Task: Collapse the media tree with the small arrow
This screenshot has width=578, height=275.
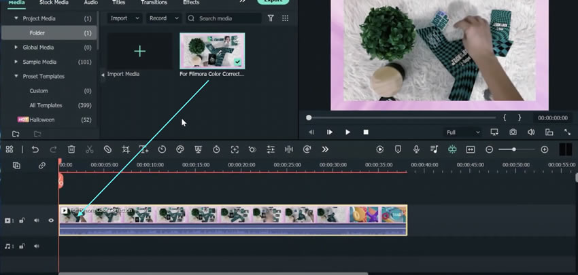Action: [x=103, y=75]
